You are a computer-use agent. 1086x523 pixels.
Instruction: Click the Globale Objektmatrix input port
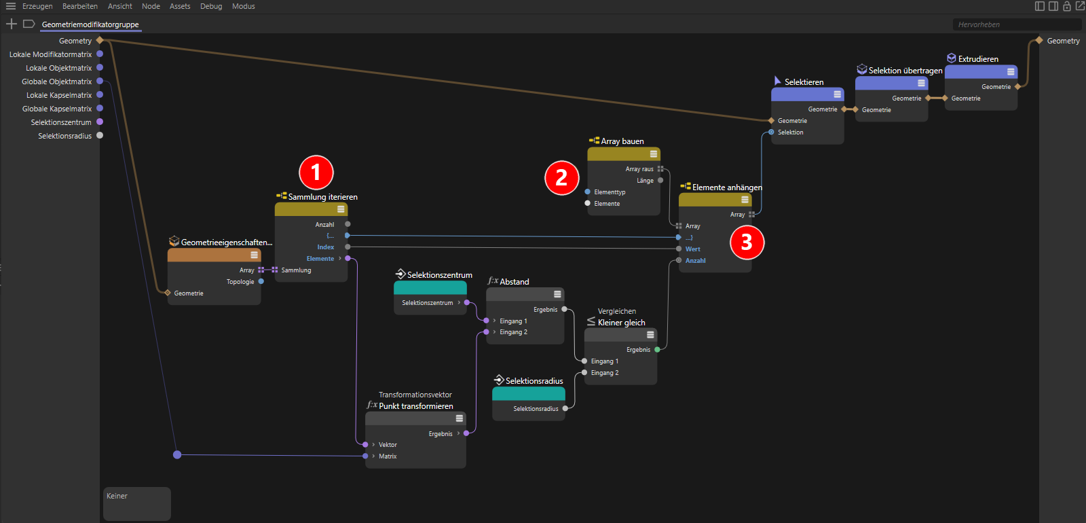point(100,82)
